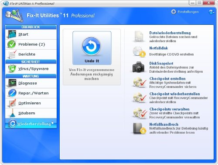The image size is (218, 165).
Task: Click the DiskSnapshot camera icon
Action: tap(138, 67)
